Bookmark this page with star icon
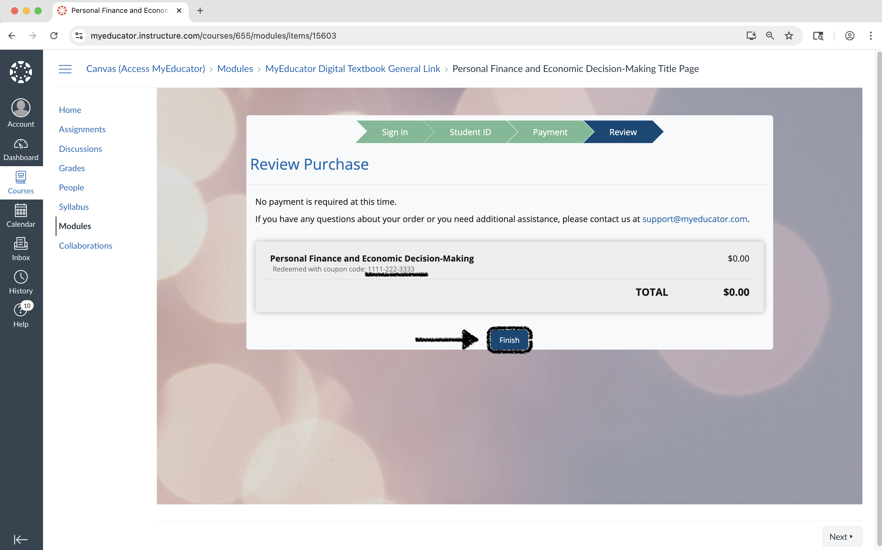 click(x=788, y=36)
